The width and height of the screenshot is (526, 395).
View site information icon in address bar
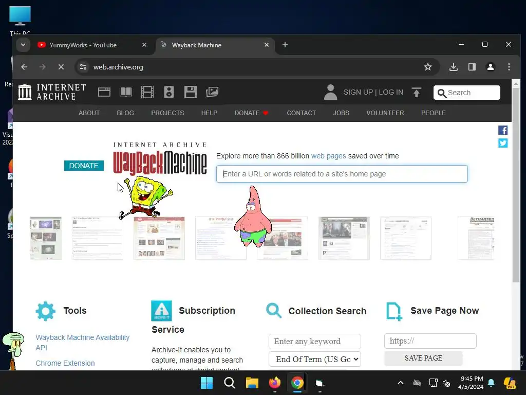point(83,67)
